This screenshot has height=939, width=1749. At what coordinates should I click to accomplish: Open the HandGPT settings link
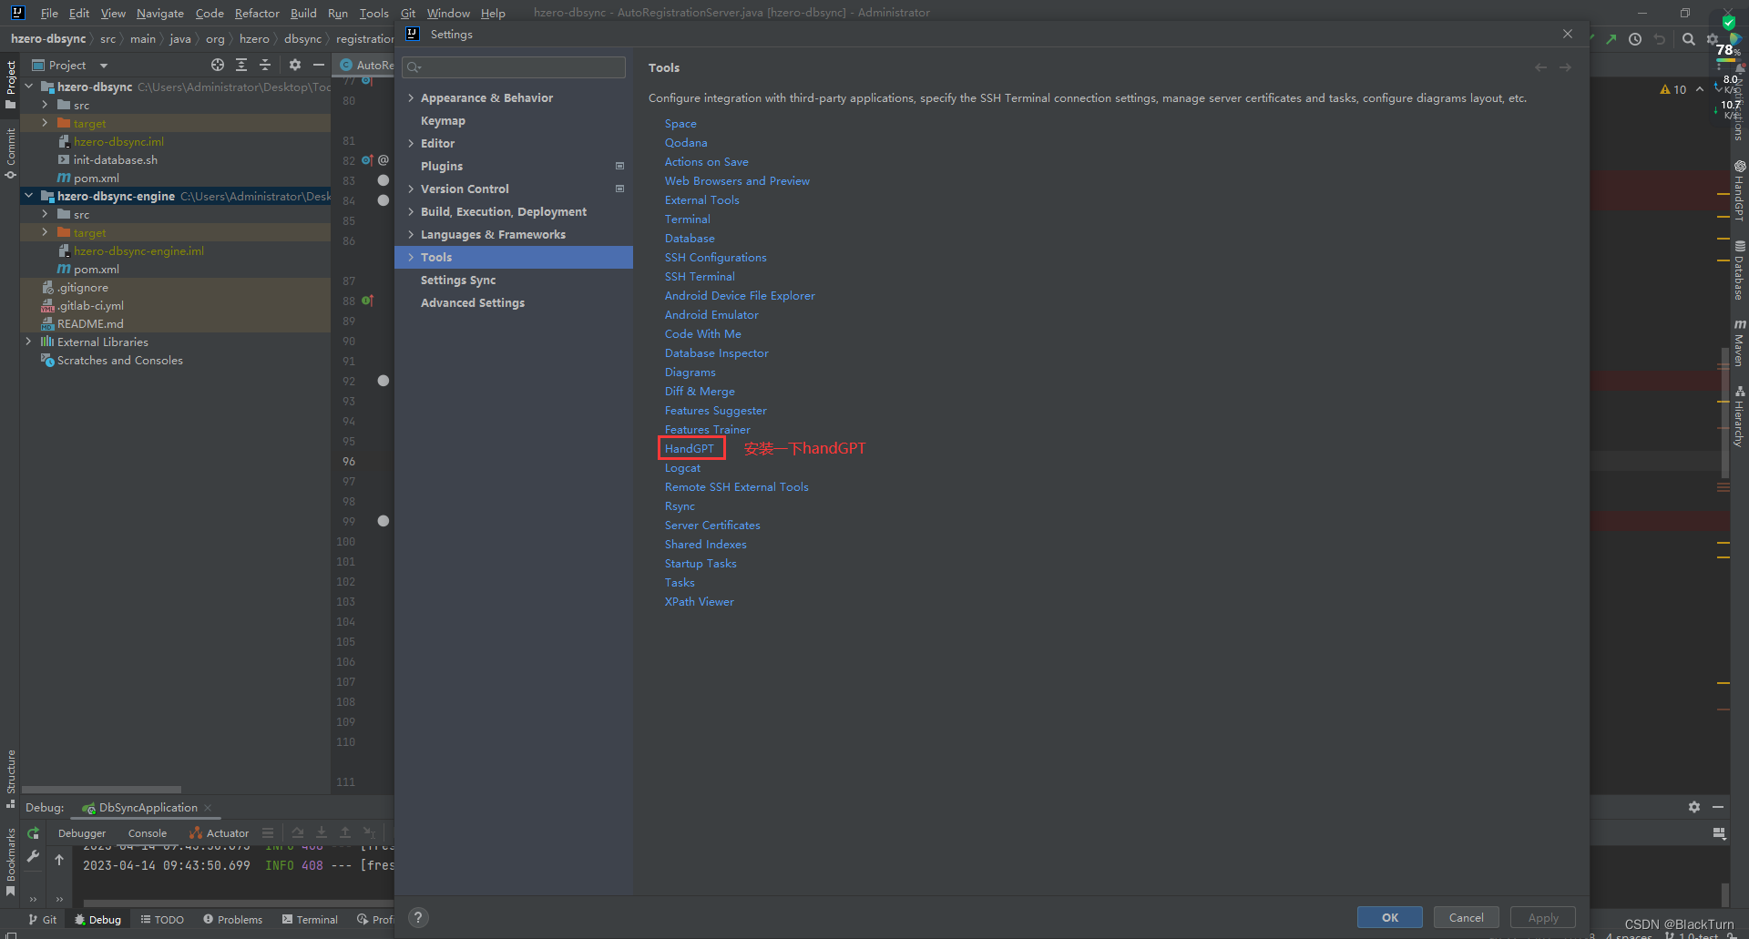point(690,448)
